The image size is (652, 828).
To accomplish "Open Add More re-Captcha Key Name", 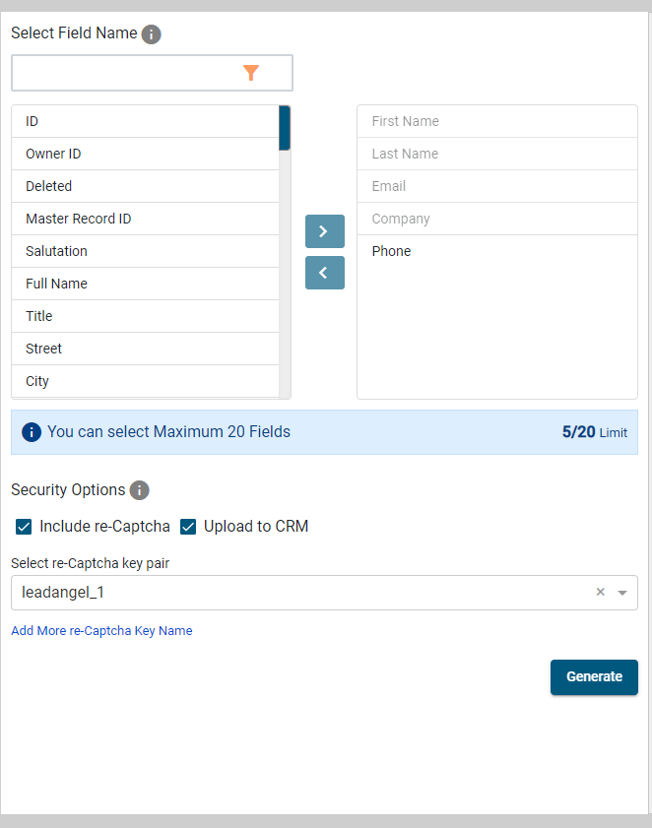I will click(x=100, y=630).
